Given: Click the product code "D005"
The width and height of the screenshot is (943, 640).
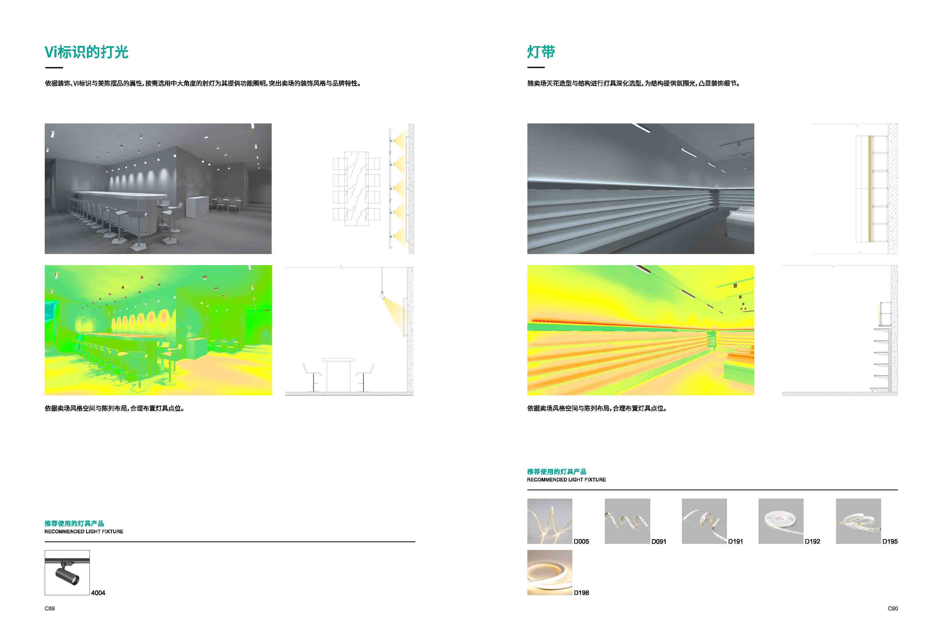Looking at the screenshot, I should [x=582, y=541].
